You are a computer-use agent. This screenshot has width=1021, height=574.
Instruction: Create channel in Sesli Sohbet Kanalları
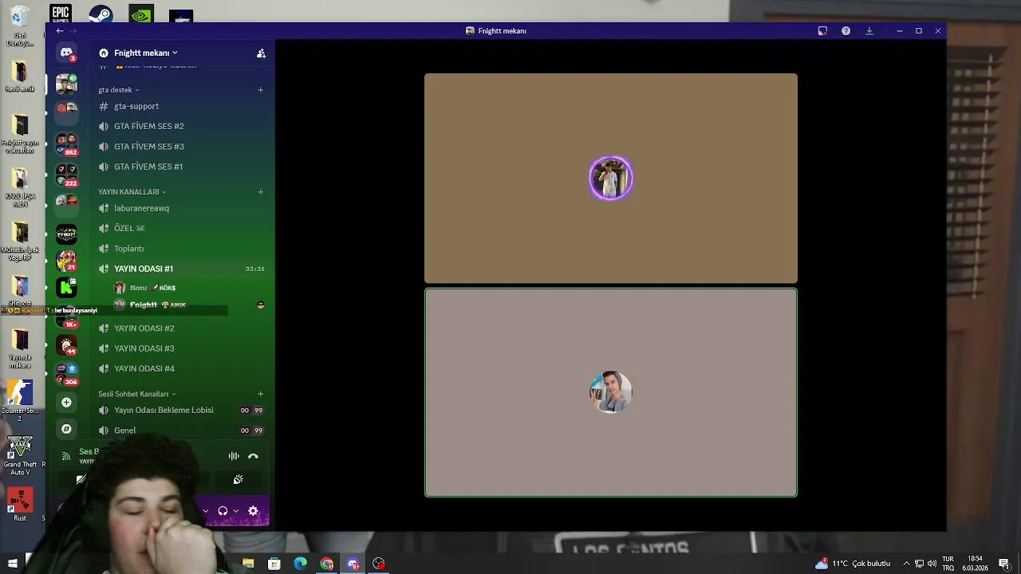point(260,394)
